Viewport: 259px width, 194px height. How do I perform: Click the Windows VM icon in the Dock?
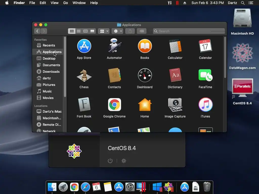(157, 187)
